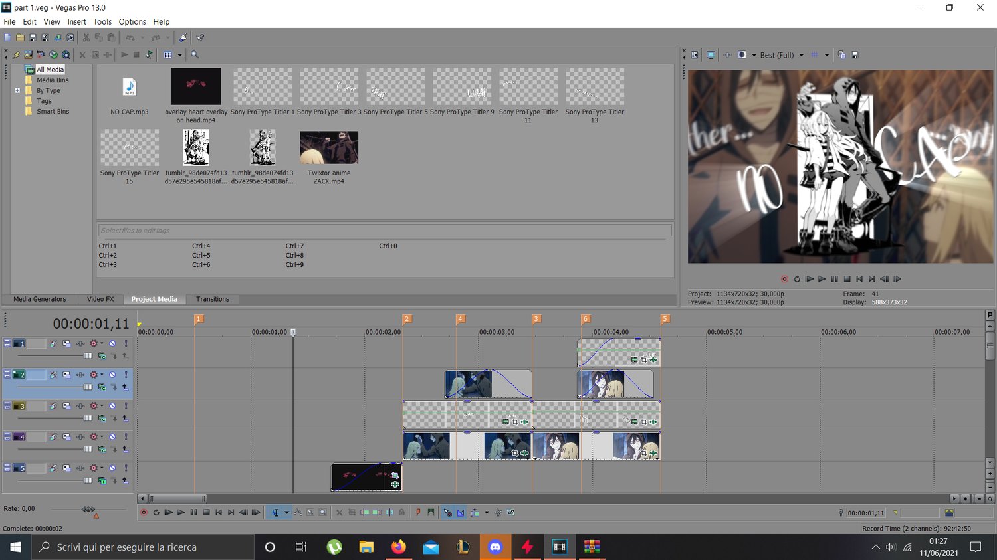Select the Zoom edit tool in bottom toolbar
The image size is (997, 560).
(322, 512)
